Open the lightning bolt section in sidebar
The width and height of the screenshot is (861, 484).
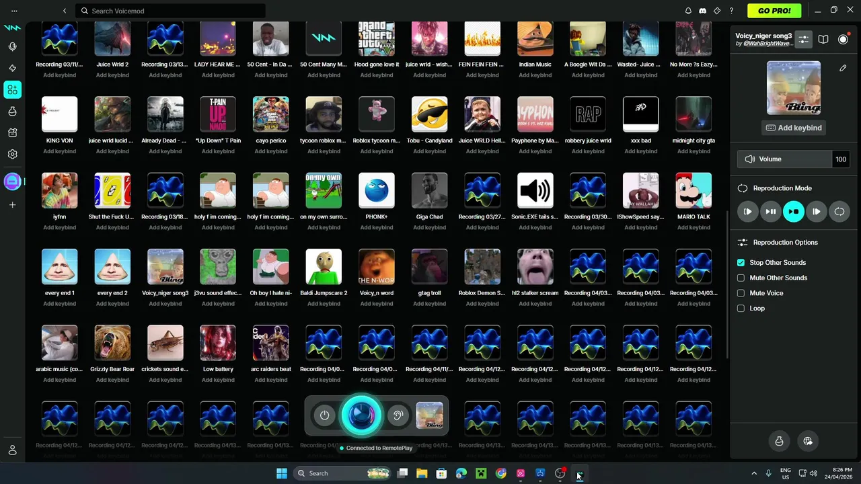[x=12, y=69]
